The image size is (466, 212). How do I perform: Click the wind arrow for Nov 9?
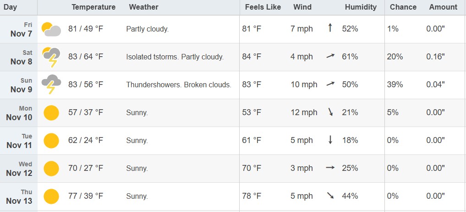coord(330,84)
